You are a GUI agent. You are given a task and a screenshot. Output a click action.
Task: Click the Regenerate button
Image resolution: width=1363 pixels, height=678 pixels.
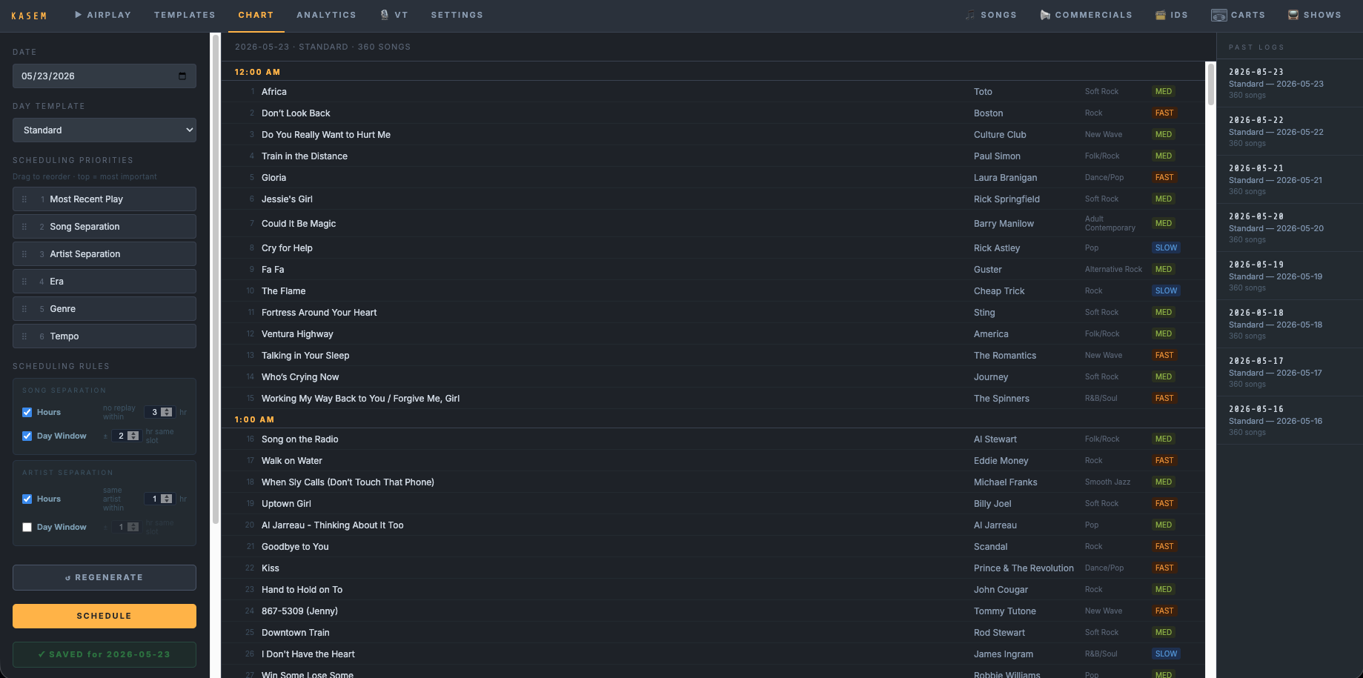pos(105,577)
